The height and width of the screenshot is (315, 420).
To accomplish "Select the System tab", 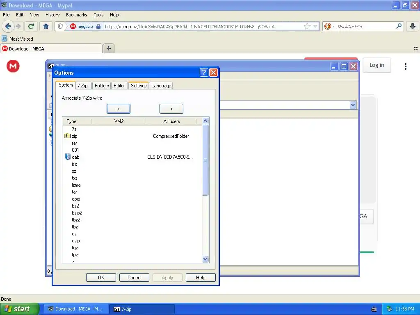I will coord(66,85).
